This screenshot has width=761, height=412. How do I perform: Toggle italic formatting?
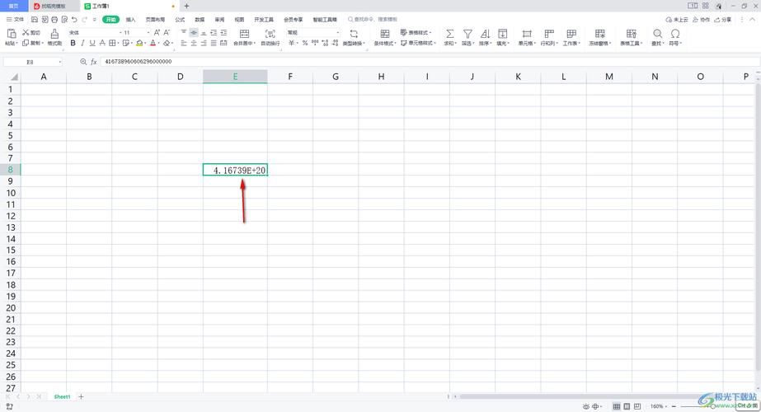82,43
